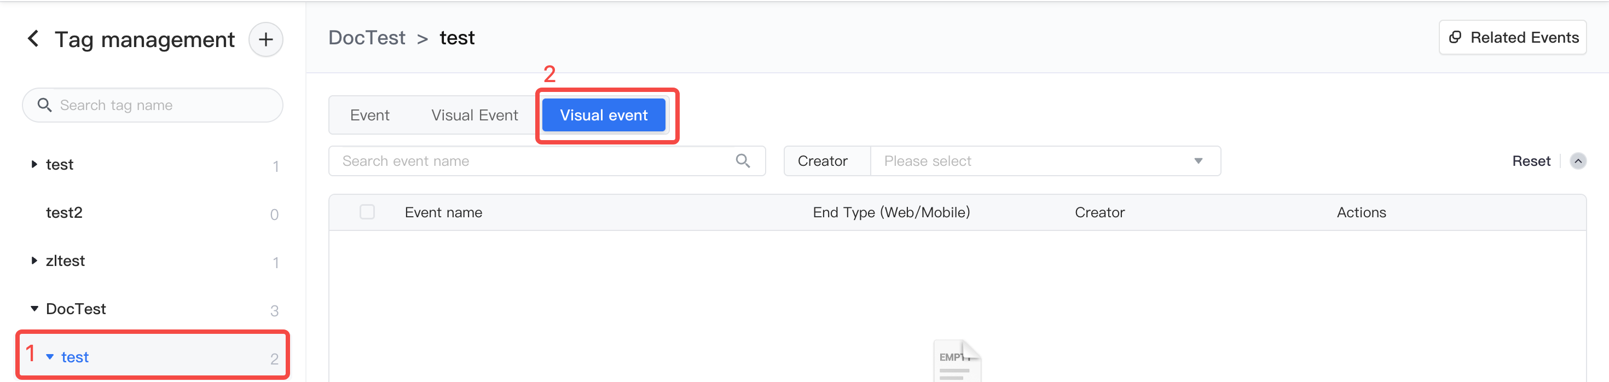Switch to the Event tab

pos(370,115)
